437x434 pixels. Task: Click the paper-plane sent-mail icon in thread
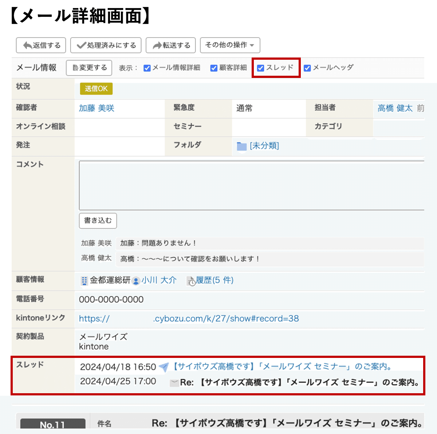(x=164, y=367)
